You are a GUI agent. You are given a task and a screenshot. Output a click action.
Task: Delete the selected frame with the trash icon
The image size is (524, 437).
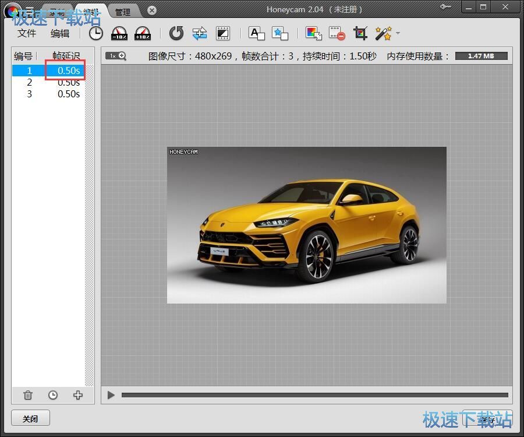pyautogui.click(x=28, y=395)
